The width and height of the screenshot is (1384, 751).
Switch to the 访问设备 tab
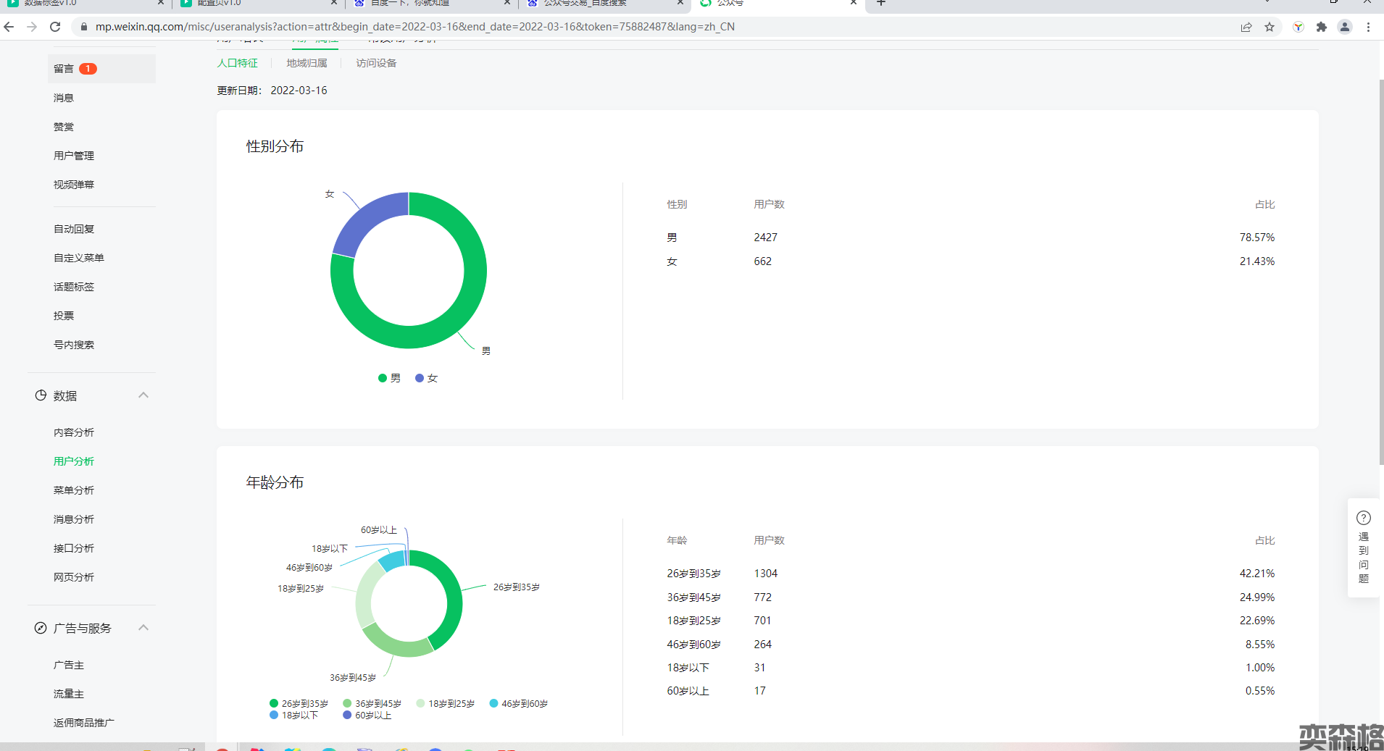coord(376,63)
